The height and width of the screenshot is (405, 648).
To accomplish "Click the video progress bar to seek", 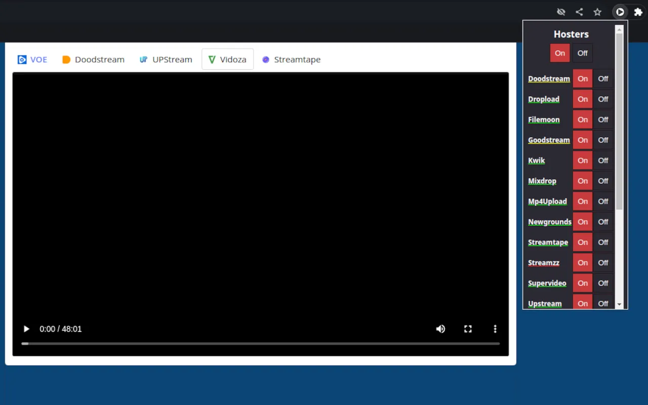I will (x=261, y=343).
